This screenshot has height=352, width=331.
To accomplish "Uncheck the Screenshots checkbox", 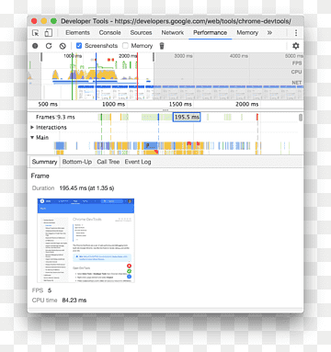I will [x=79, y=46].
